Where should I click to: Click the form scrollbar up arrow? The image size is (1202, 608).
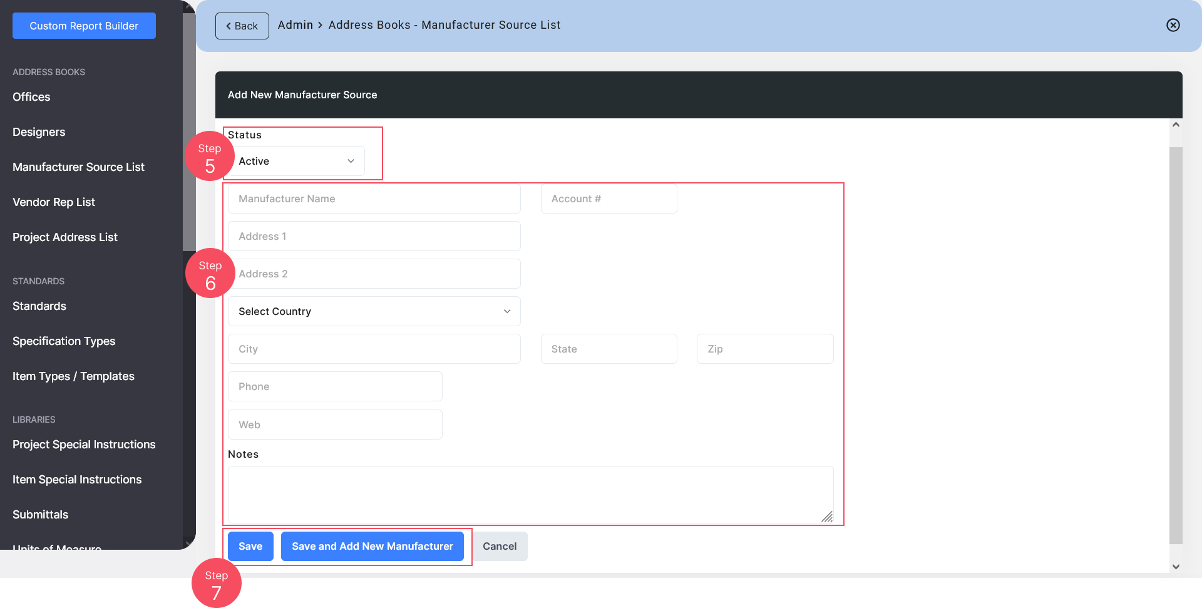point(1176,125)
